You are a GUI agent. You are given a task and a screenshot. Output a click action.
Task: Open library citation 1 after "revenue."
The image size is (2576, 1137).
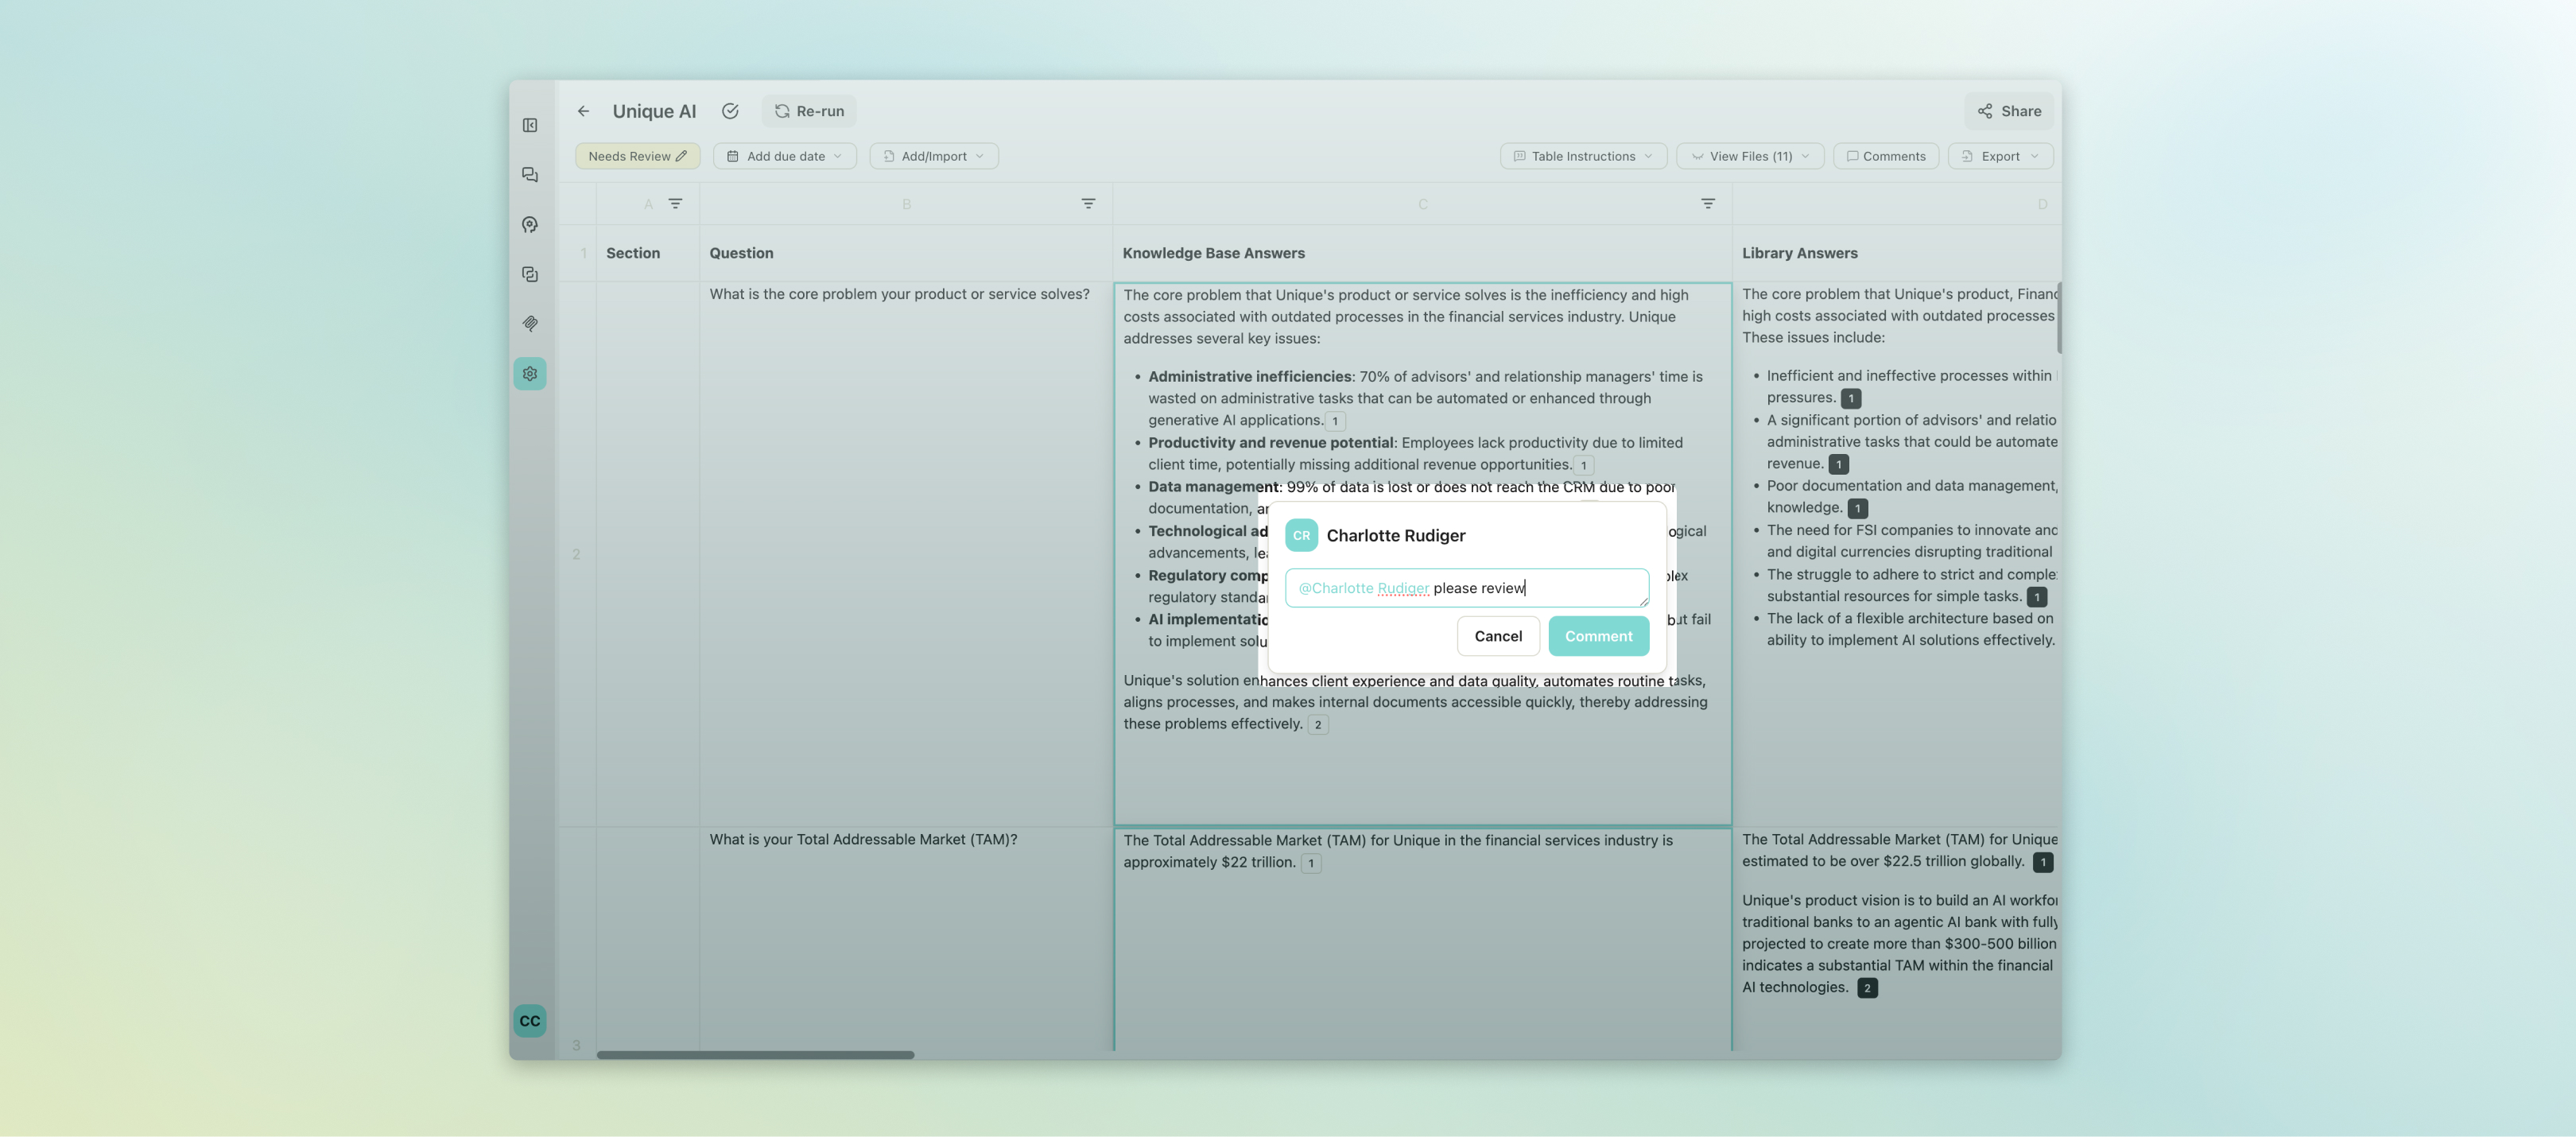pyautogui.click(x=1838, y=464)
